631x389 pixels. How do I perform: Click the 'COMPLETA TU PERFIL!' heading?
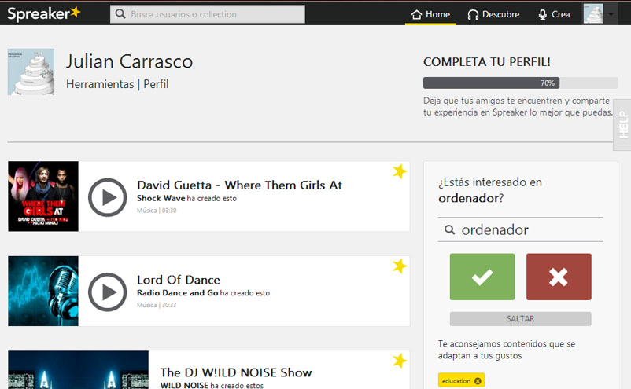coord(486,62)
